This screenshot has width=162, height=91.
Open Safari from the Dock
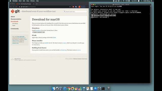click(65, 88)
